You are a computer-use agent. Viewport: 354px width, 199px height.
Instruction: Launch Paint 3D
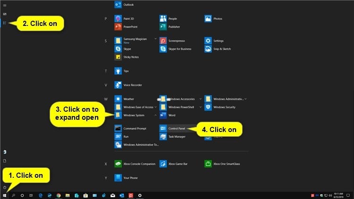pos(124,18)
